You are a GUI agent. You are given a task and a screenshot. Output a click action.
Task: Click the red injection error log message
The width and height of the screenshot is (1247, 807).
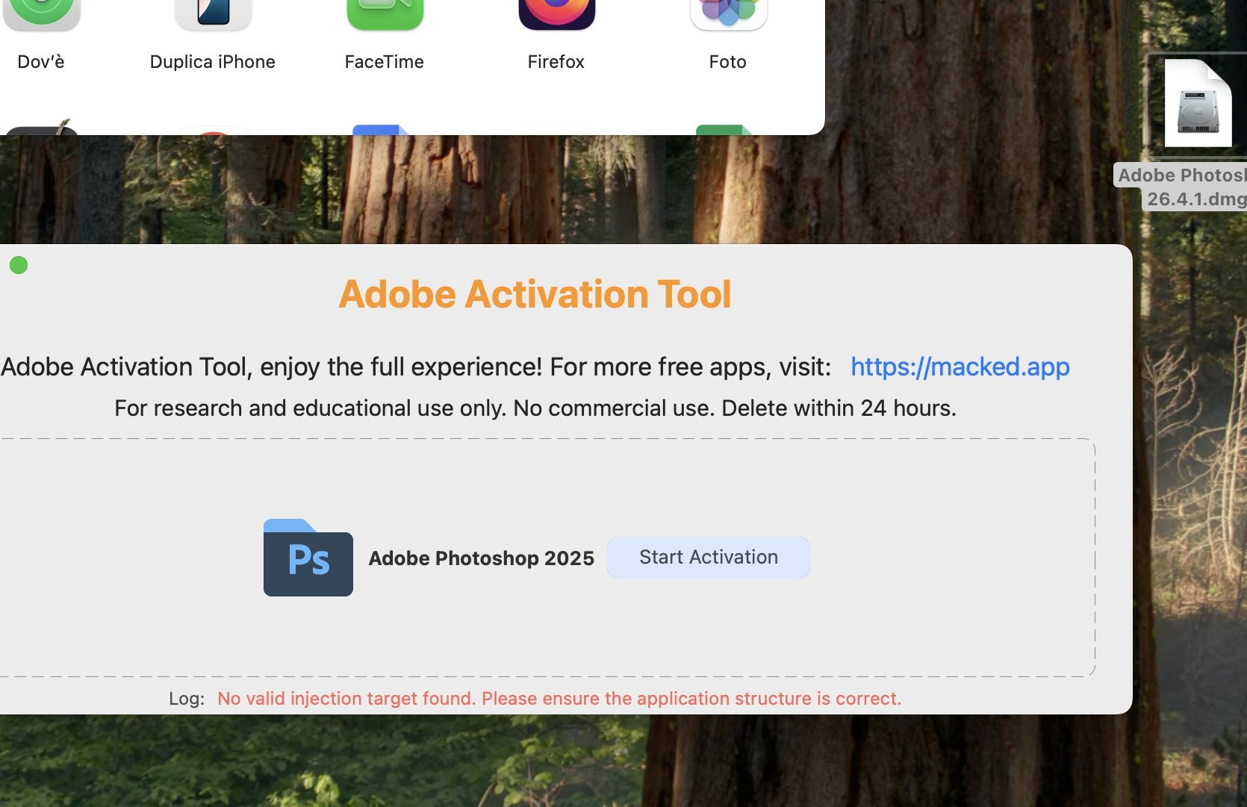point(559,699)
